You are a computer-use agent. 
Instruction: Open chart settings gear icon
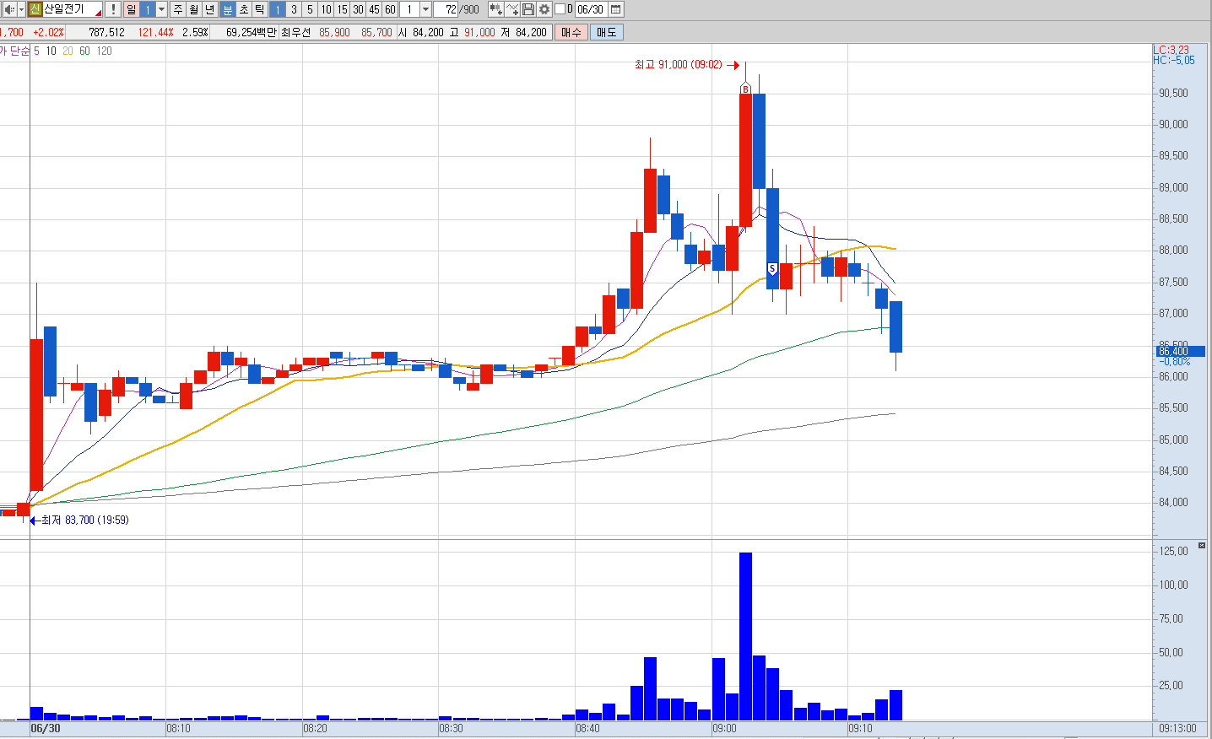(544, 9)
